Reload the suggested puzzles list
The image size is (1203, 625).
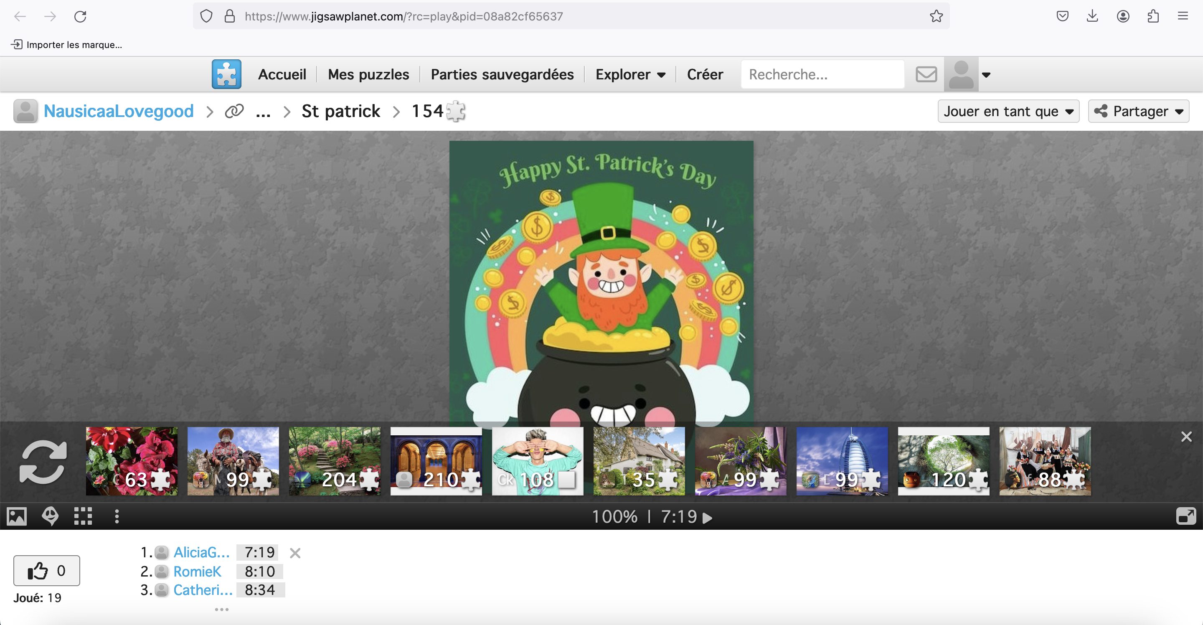click(x=43, y=462)
